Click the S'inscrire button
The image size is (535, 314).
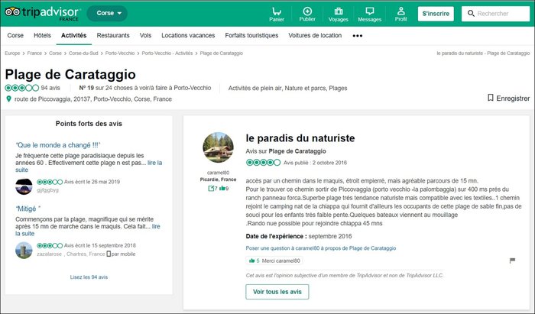click(x=436, y=14)
